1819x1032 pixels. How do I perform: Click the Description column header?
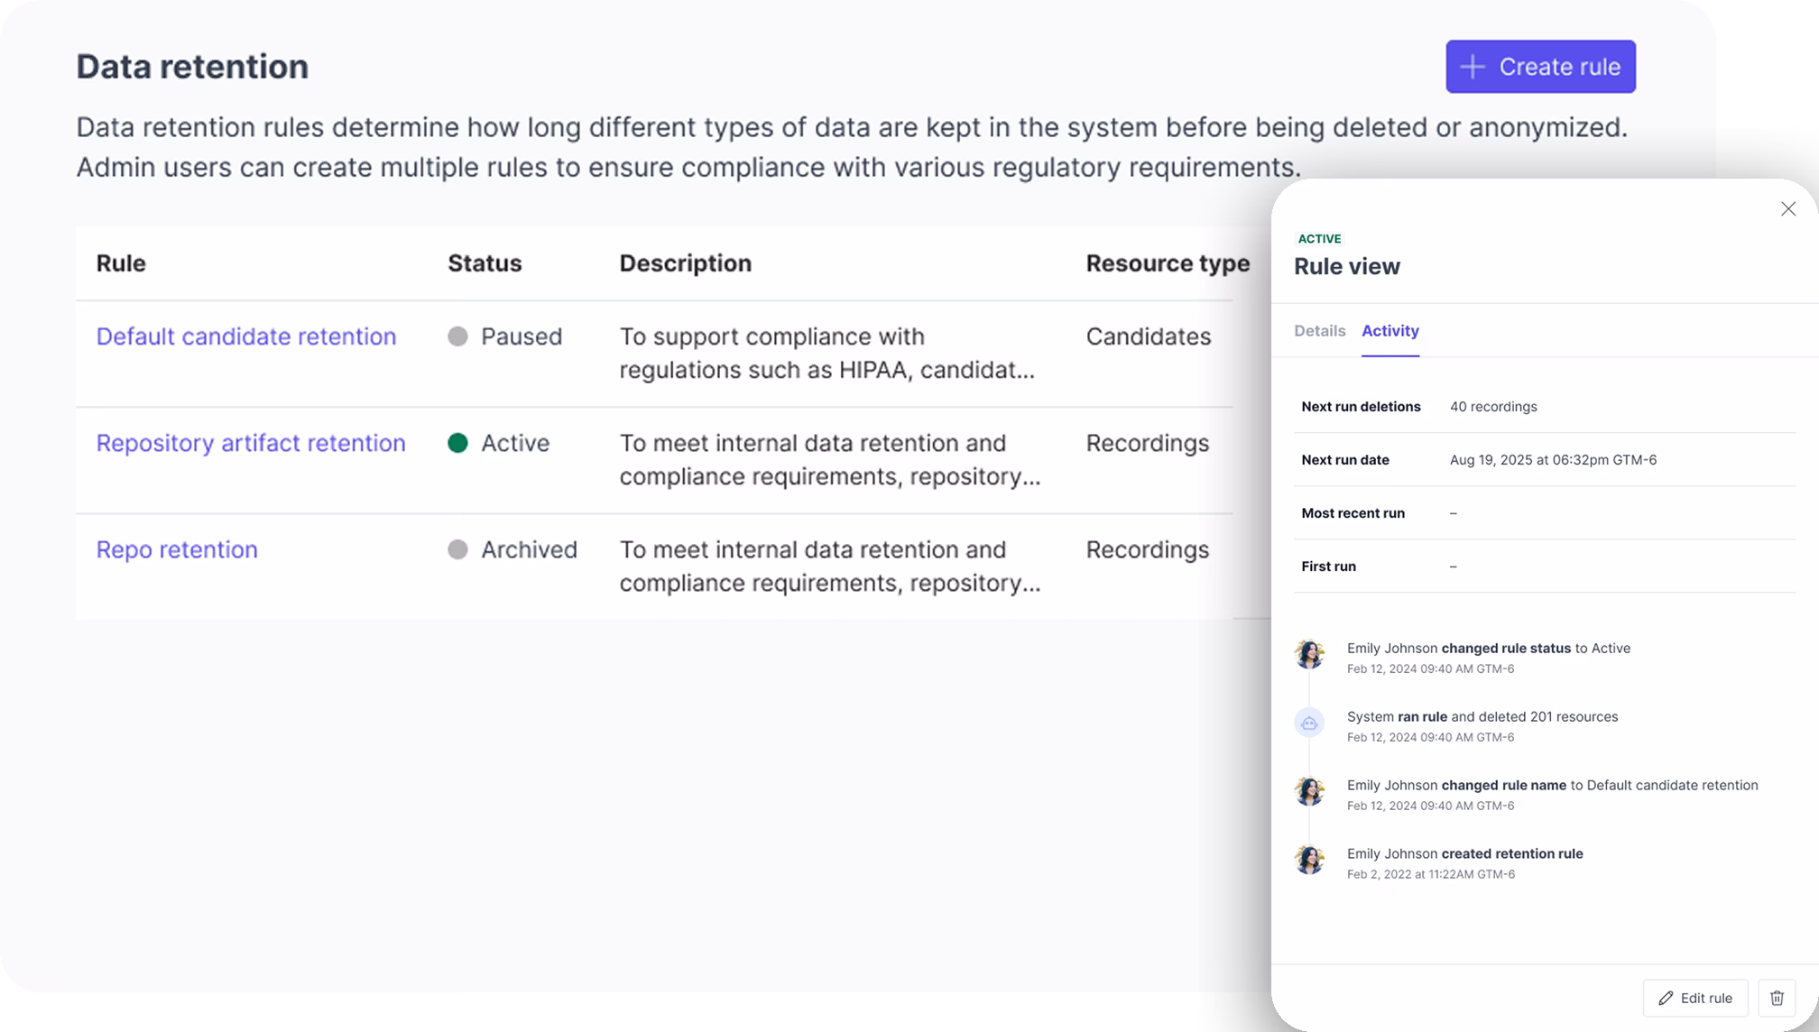pyautogui.click(x=685, y=263)
